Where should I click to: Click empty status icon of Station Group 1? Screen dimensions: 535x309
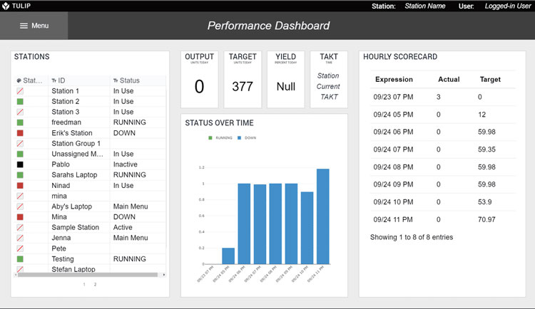(x=20, y=143)
